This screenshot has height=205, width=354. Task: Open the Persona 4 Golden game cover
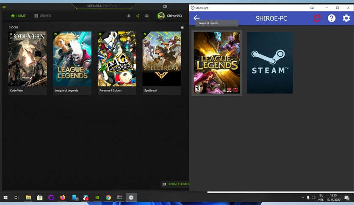coord(117,59)
